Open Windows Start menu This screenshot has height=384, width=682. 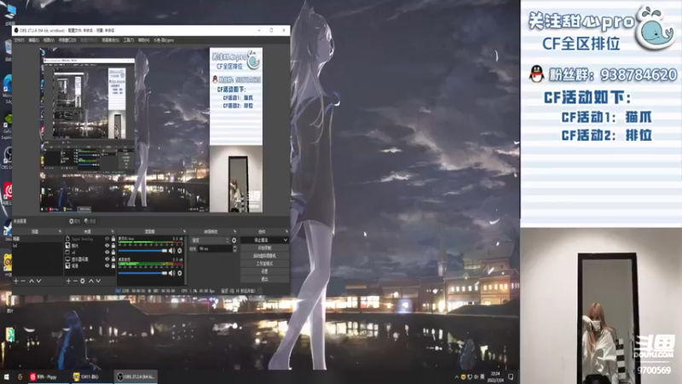(6, 376)
